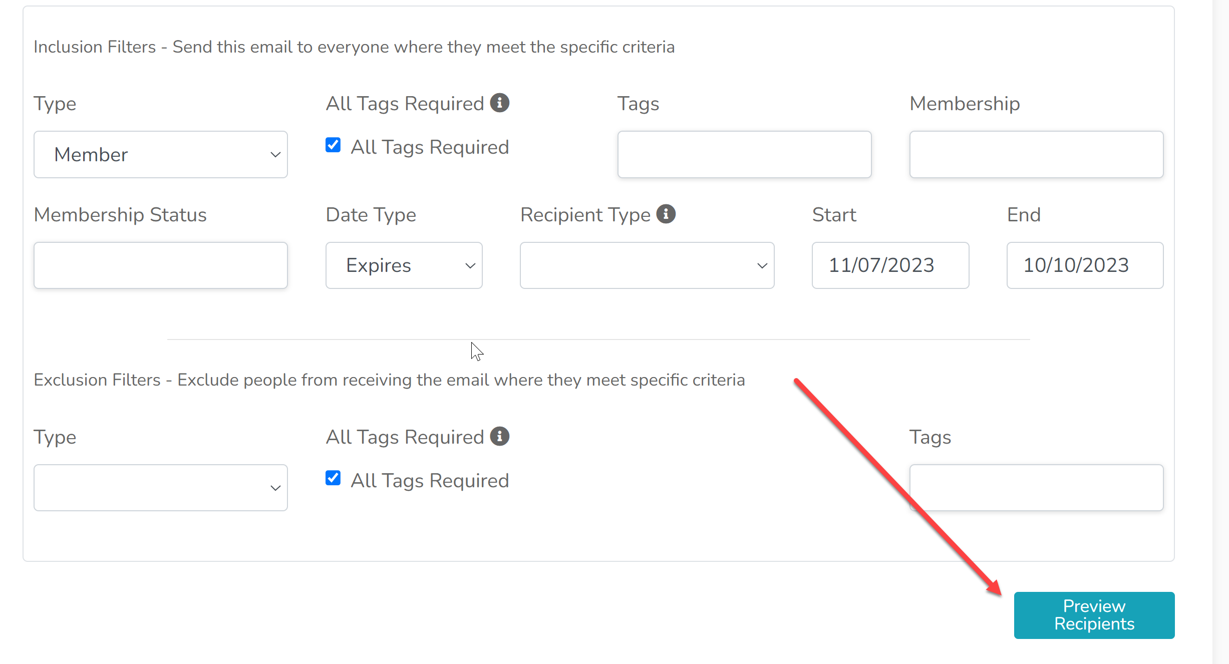This screenshot has width=1229, height=664.
Task: Uncheck exclusion All Tags Required checkbox
Action: [333, 478]
